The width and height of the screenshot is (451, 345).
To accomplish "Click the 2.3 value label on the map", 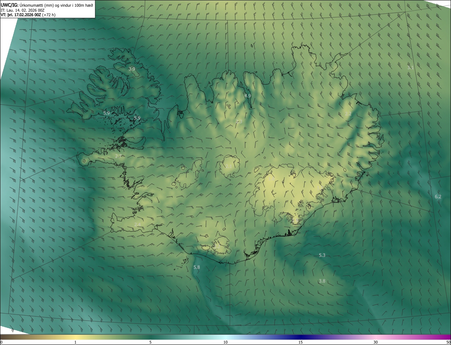I will pos(239,122).
